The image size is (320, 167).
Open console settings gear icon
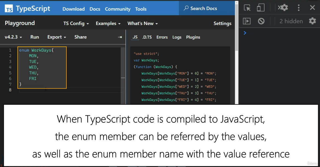[x=312, y=21]
